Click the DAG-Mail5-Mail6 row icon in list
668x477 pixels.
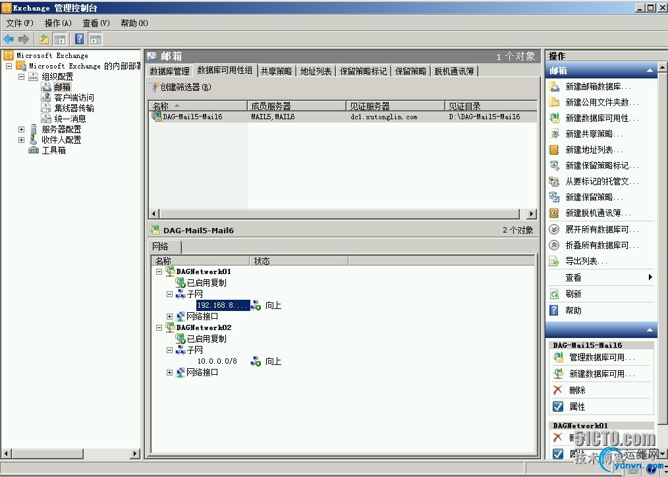(x=157, y=116)
